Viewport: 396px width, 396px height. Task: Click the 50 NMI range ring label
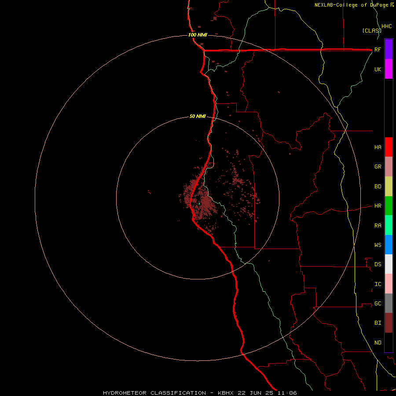click(x=198, y=116)
